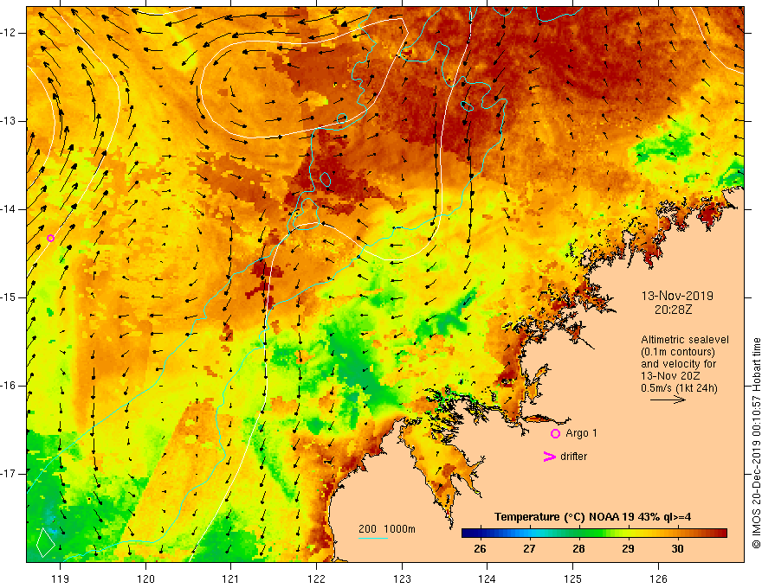Click the '(0.1m contours)' text
This screenshot has width=762, height=588.
point(678,352)
